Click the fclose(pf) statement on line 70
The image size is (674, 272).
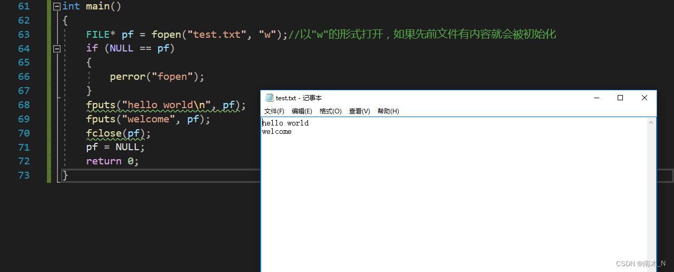(x=118, y=133)
